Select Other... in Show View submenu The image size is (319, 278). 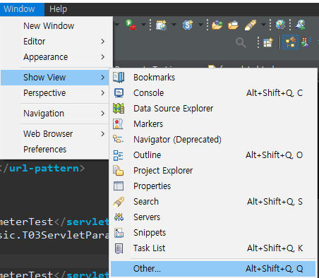[213, 269]
